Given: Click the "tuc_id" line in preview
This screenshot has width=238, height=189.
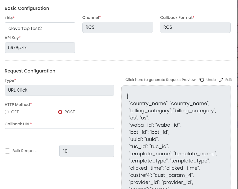Looking at the screenshot, I should click(x=149, y=147).
